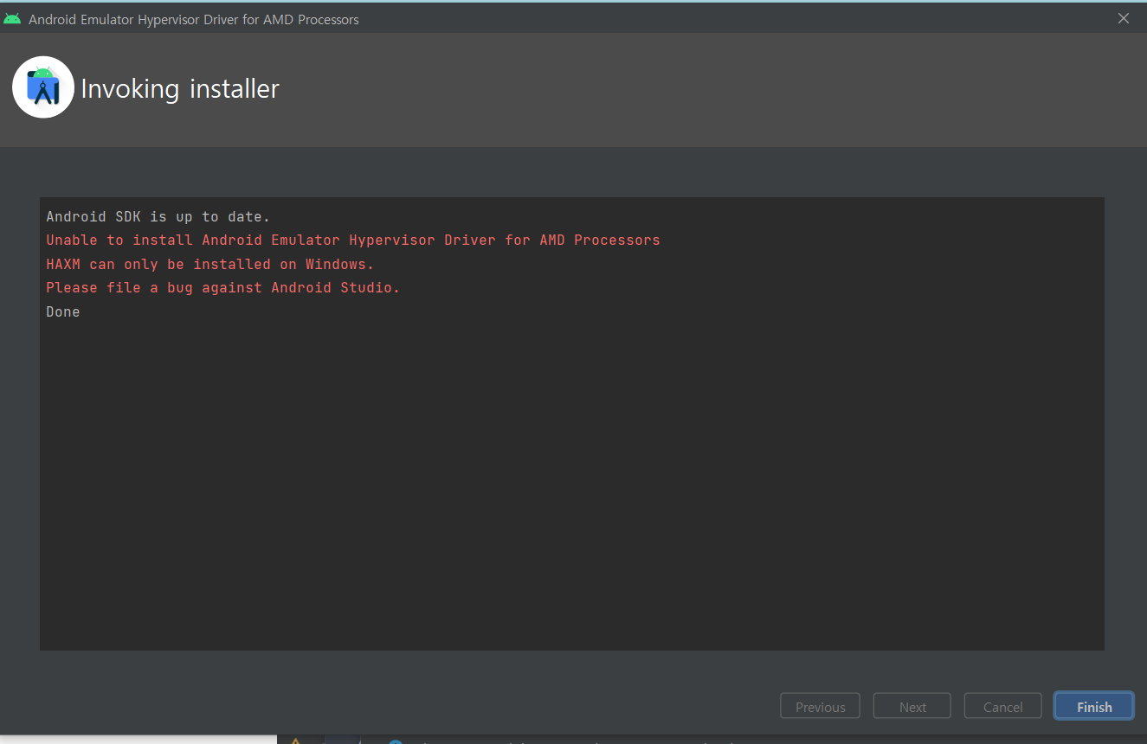Click the Android Studio logo in header
Screen dimensions: 1147x744
click(x=43, y=87)
